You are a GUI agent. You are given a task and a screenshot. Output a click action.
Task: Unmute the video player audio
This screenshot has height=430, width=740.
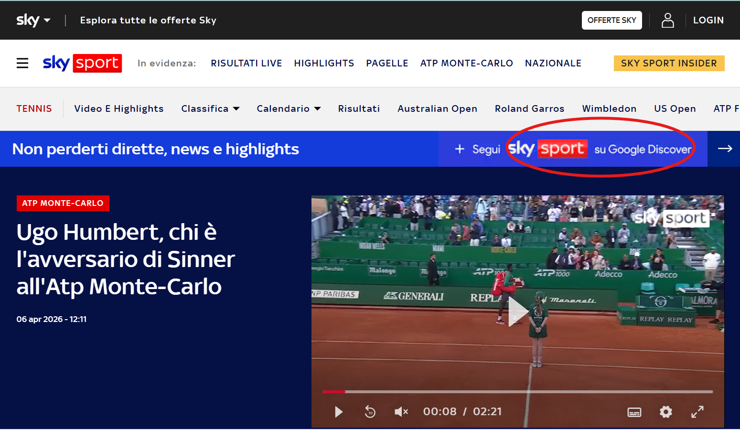point(401,411)
